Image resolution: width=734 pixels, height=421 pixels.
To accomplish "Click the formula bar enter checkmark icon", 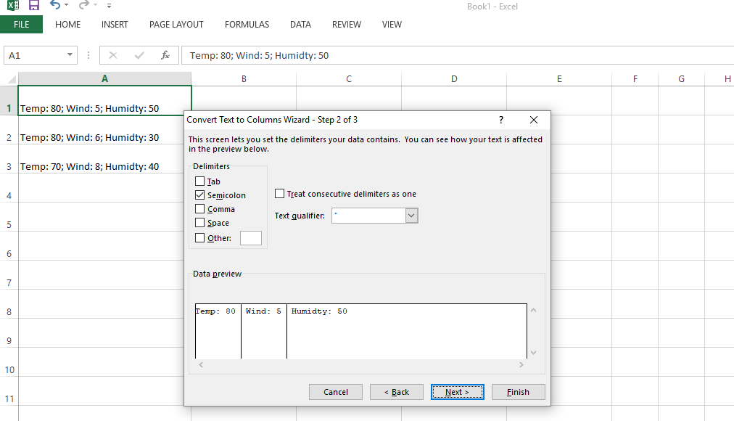I will [139, 55].
